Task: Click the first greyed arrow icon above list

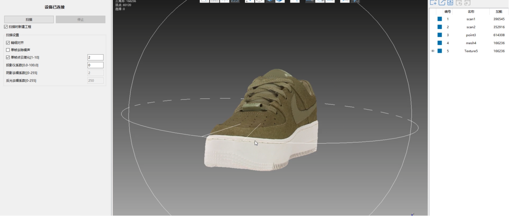Action: click(459, 2)
